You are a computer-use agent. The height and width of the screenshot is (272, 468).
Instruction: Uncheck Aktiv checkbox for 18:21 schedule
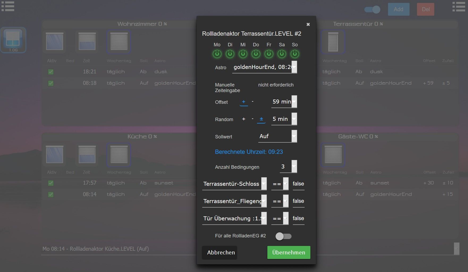[51, 72]
